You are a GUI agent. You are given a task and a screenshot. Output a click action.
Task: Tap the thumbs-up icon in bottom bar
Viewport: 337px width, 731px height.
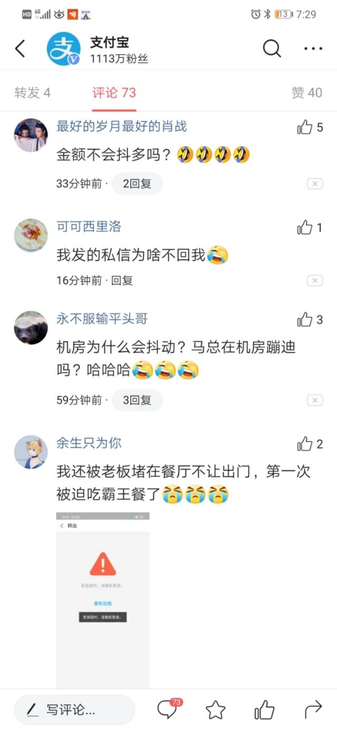pyautogui.click(x=264, y=710)
